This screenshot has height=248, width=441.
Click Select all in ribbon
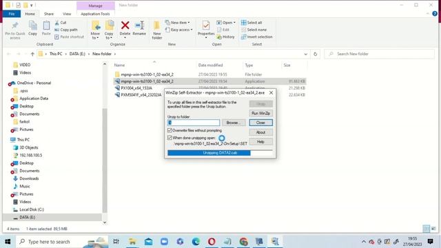tap(252, 23)
